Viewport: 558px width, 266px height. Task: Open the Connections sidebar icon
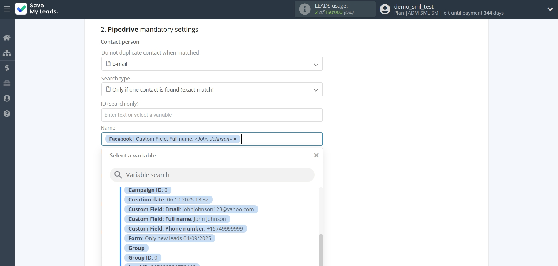click(x=7, y=53)
